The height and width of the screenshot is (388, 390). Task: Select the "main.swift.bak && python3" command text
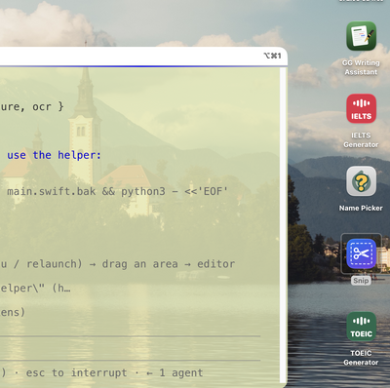86,191
